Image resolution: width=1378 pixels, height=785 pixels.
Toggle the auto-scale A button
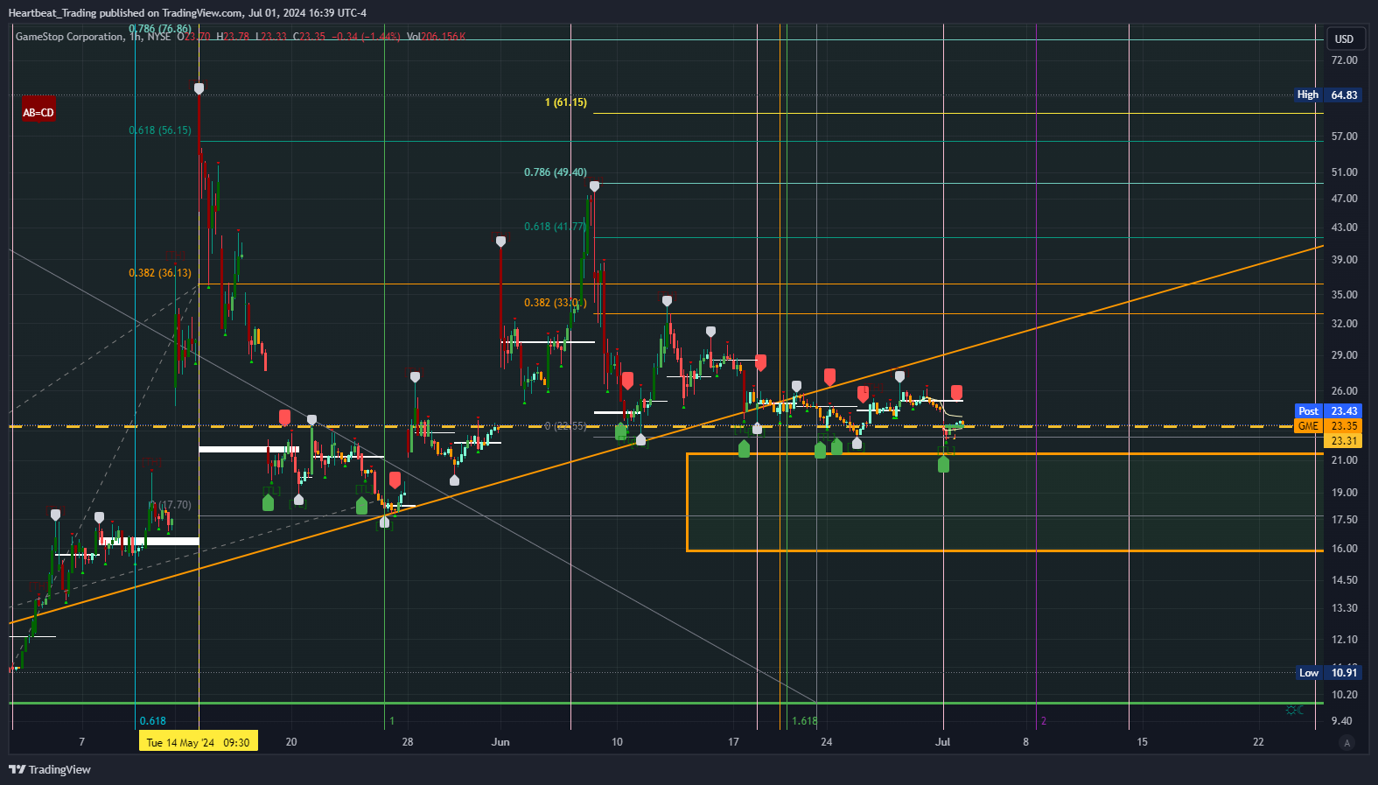(1347, 743)
